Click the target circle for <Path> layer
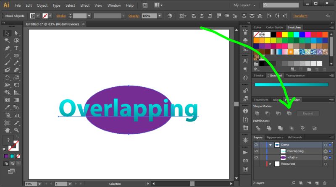Screen dimensions: 336x187 325,158
